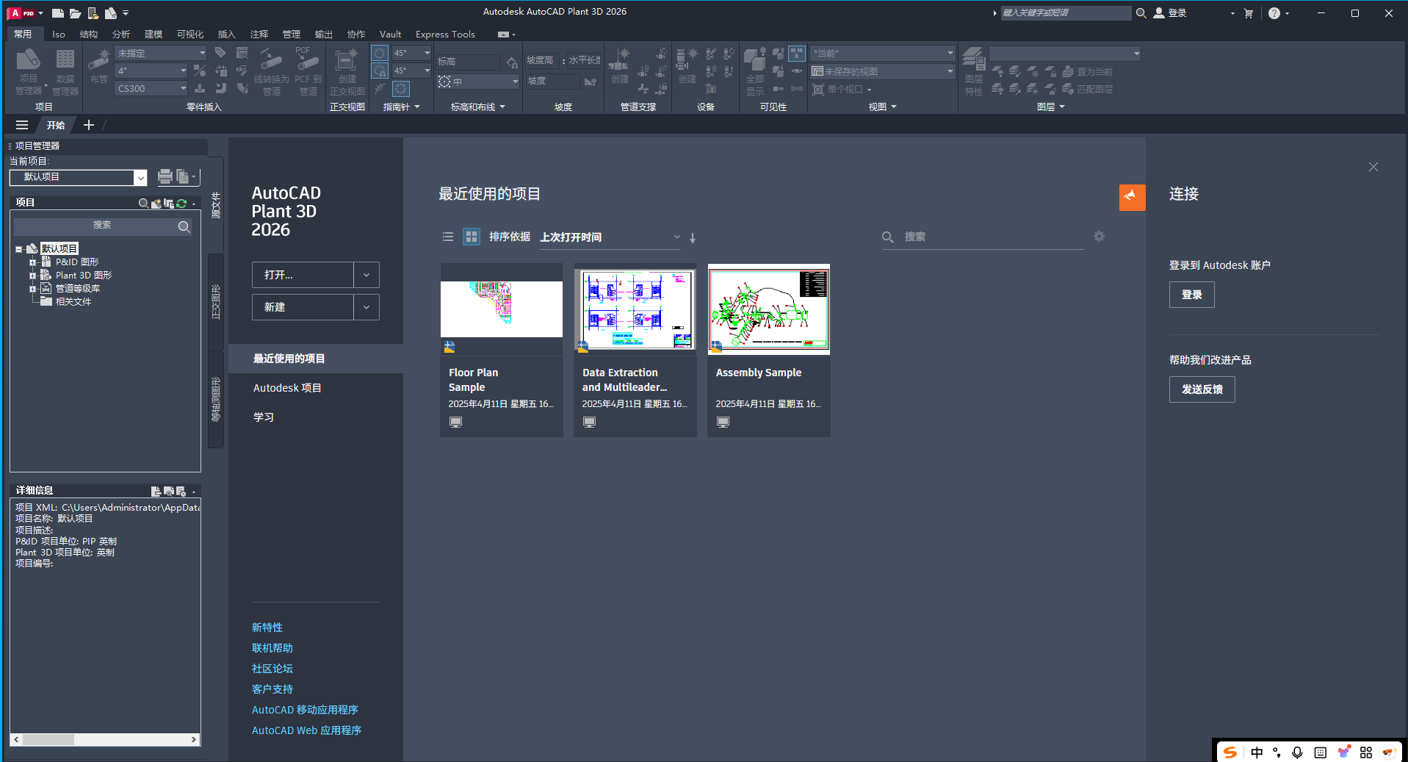Screen dimensions: 1408x762
Task: Click the 登录 sign-in button
Action: [1191, 295]
